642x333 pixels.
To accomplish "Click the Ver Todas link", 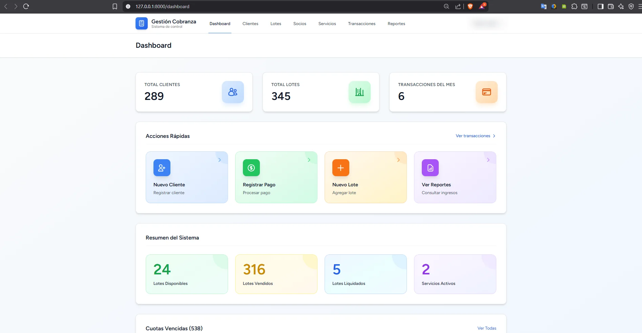I will point(487,328).
